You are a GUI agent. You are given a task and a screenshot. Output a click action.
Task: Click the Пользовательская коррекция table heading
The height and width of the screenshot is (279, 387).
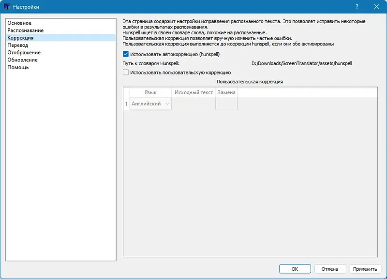pos(250,82)
